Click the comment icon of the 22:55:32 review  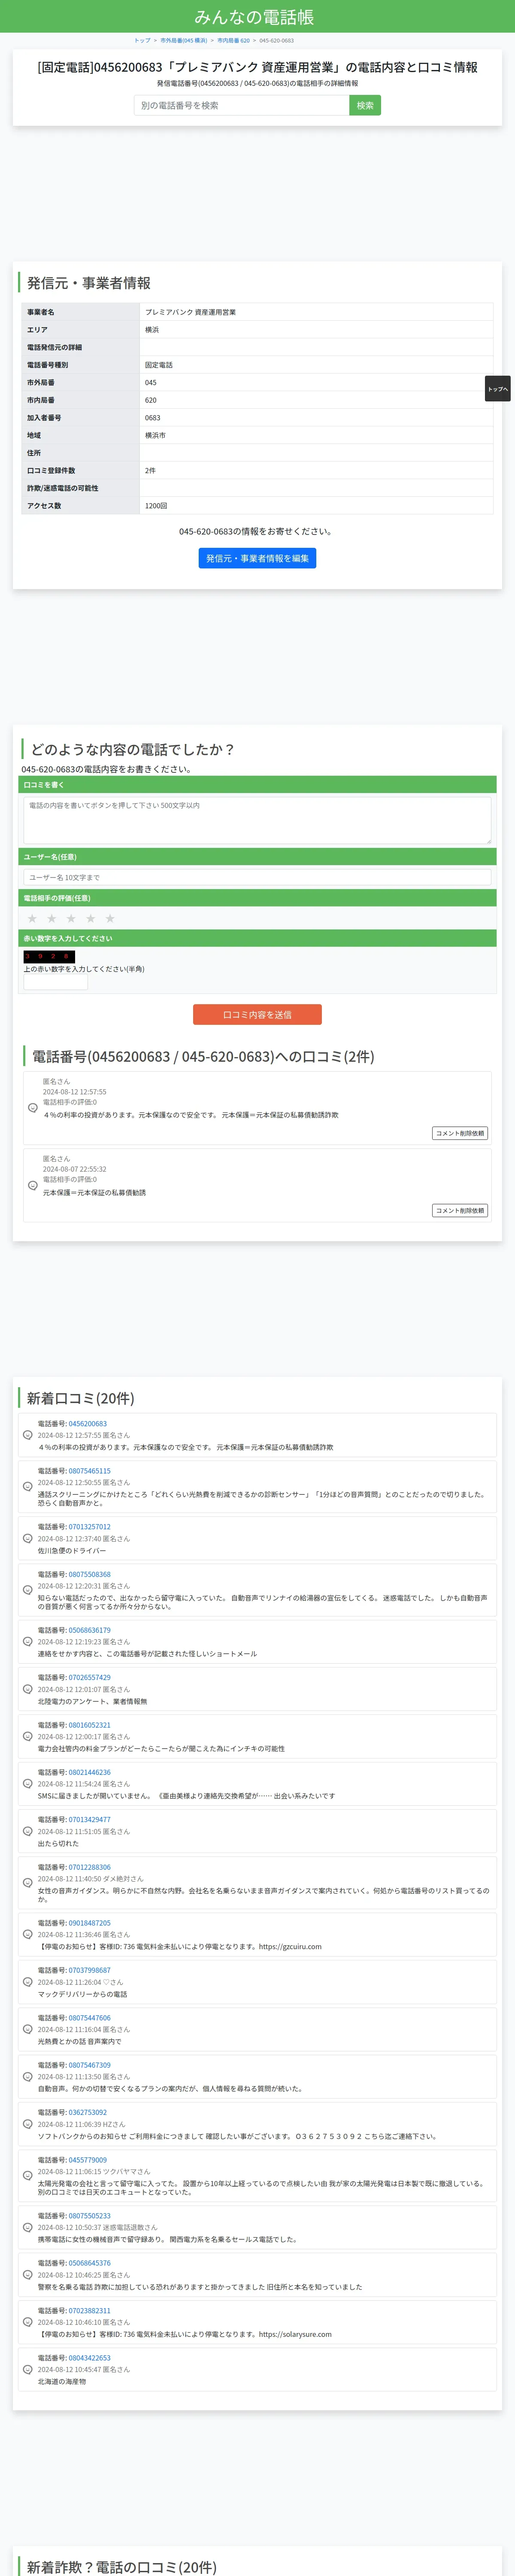[33, 1185]
